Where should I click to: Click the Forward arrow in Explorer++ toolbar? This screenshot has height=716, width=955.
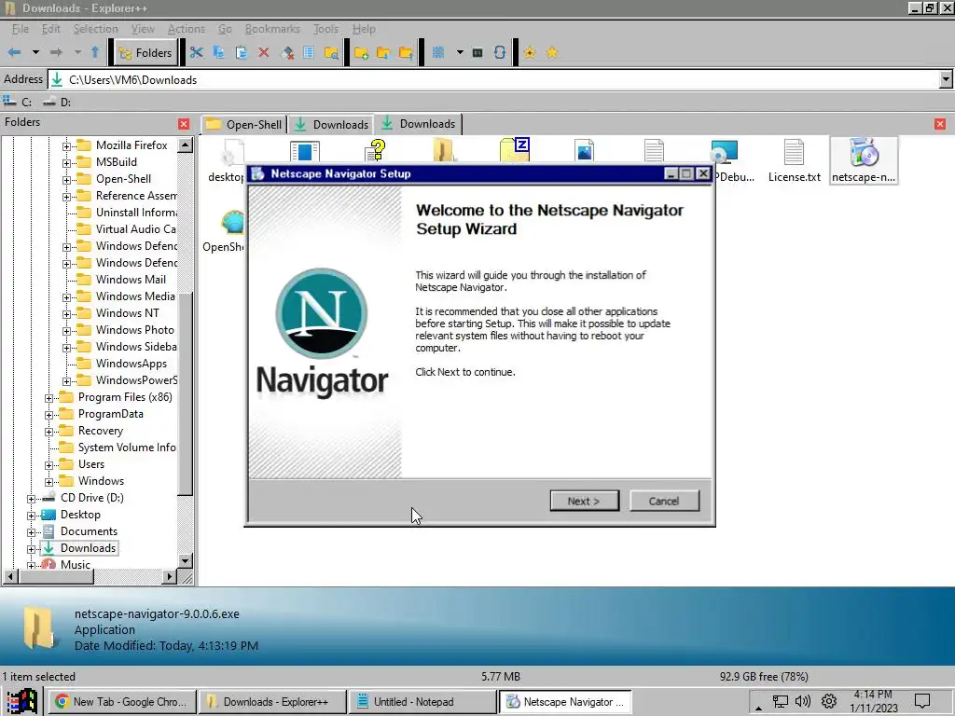(56, 53)
